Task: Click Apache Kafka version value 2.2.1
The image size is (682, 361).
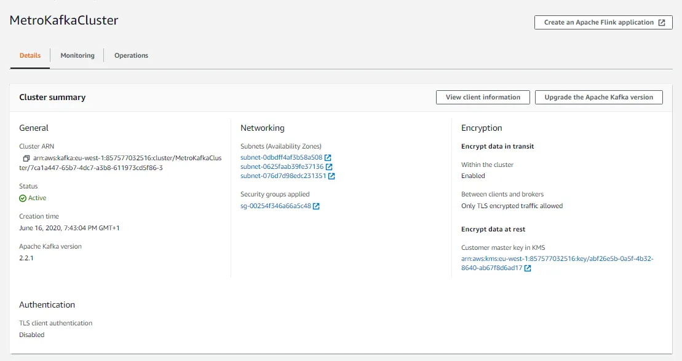Action: click(26, 258)
